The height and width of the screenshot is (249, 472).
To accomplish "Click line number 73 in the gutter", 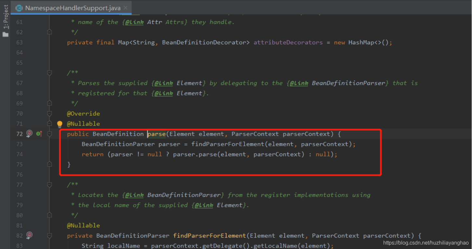I will [20, 144].
